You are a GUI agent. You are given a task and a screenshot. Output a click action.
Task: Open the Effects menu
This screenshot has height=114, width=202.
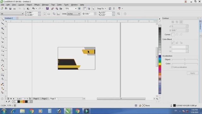click(x=37, y=5)
